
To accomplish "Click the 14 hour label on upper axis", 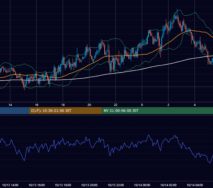I will (10, 105).
